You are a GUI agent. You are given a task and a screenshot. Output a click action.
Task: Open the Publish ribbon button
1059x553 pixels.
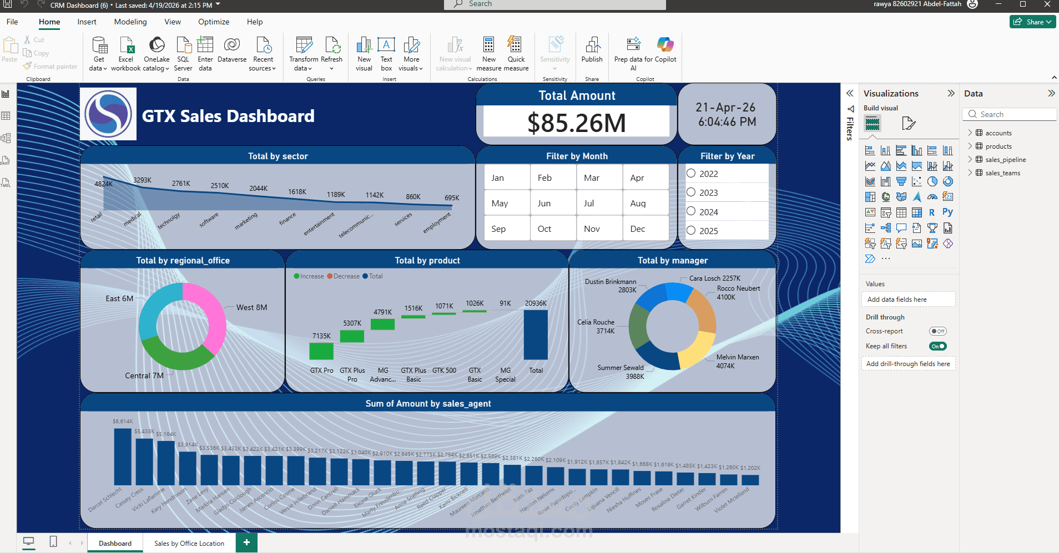(592, 50)
